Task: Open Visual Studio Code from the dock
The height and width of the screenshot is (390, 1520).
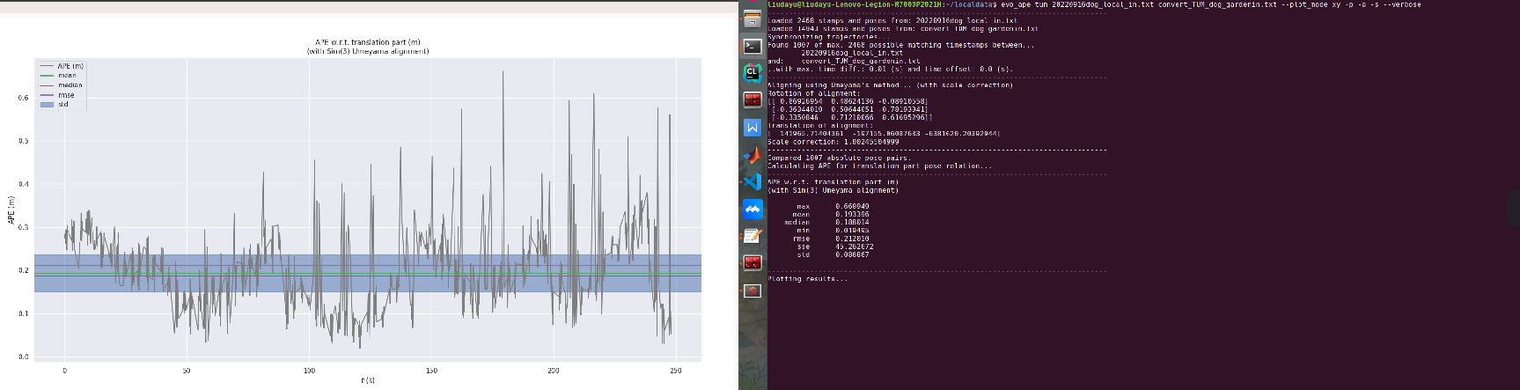Action: pos(753,181)
